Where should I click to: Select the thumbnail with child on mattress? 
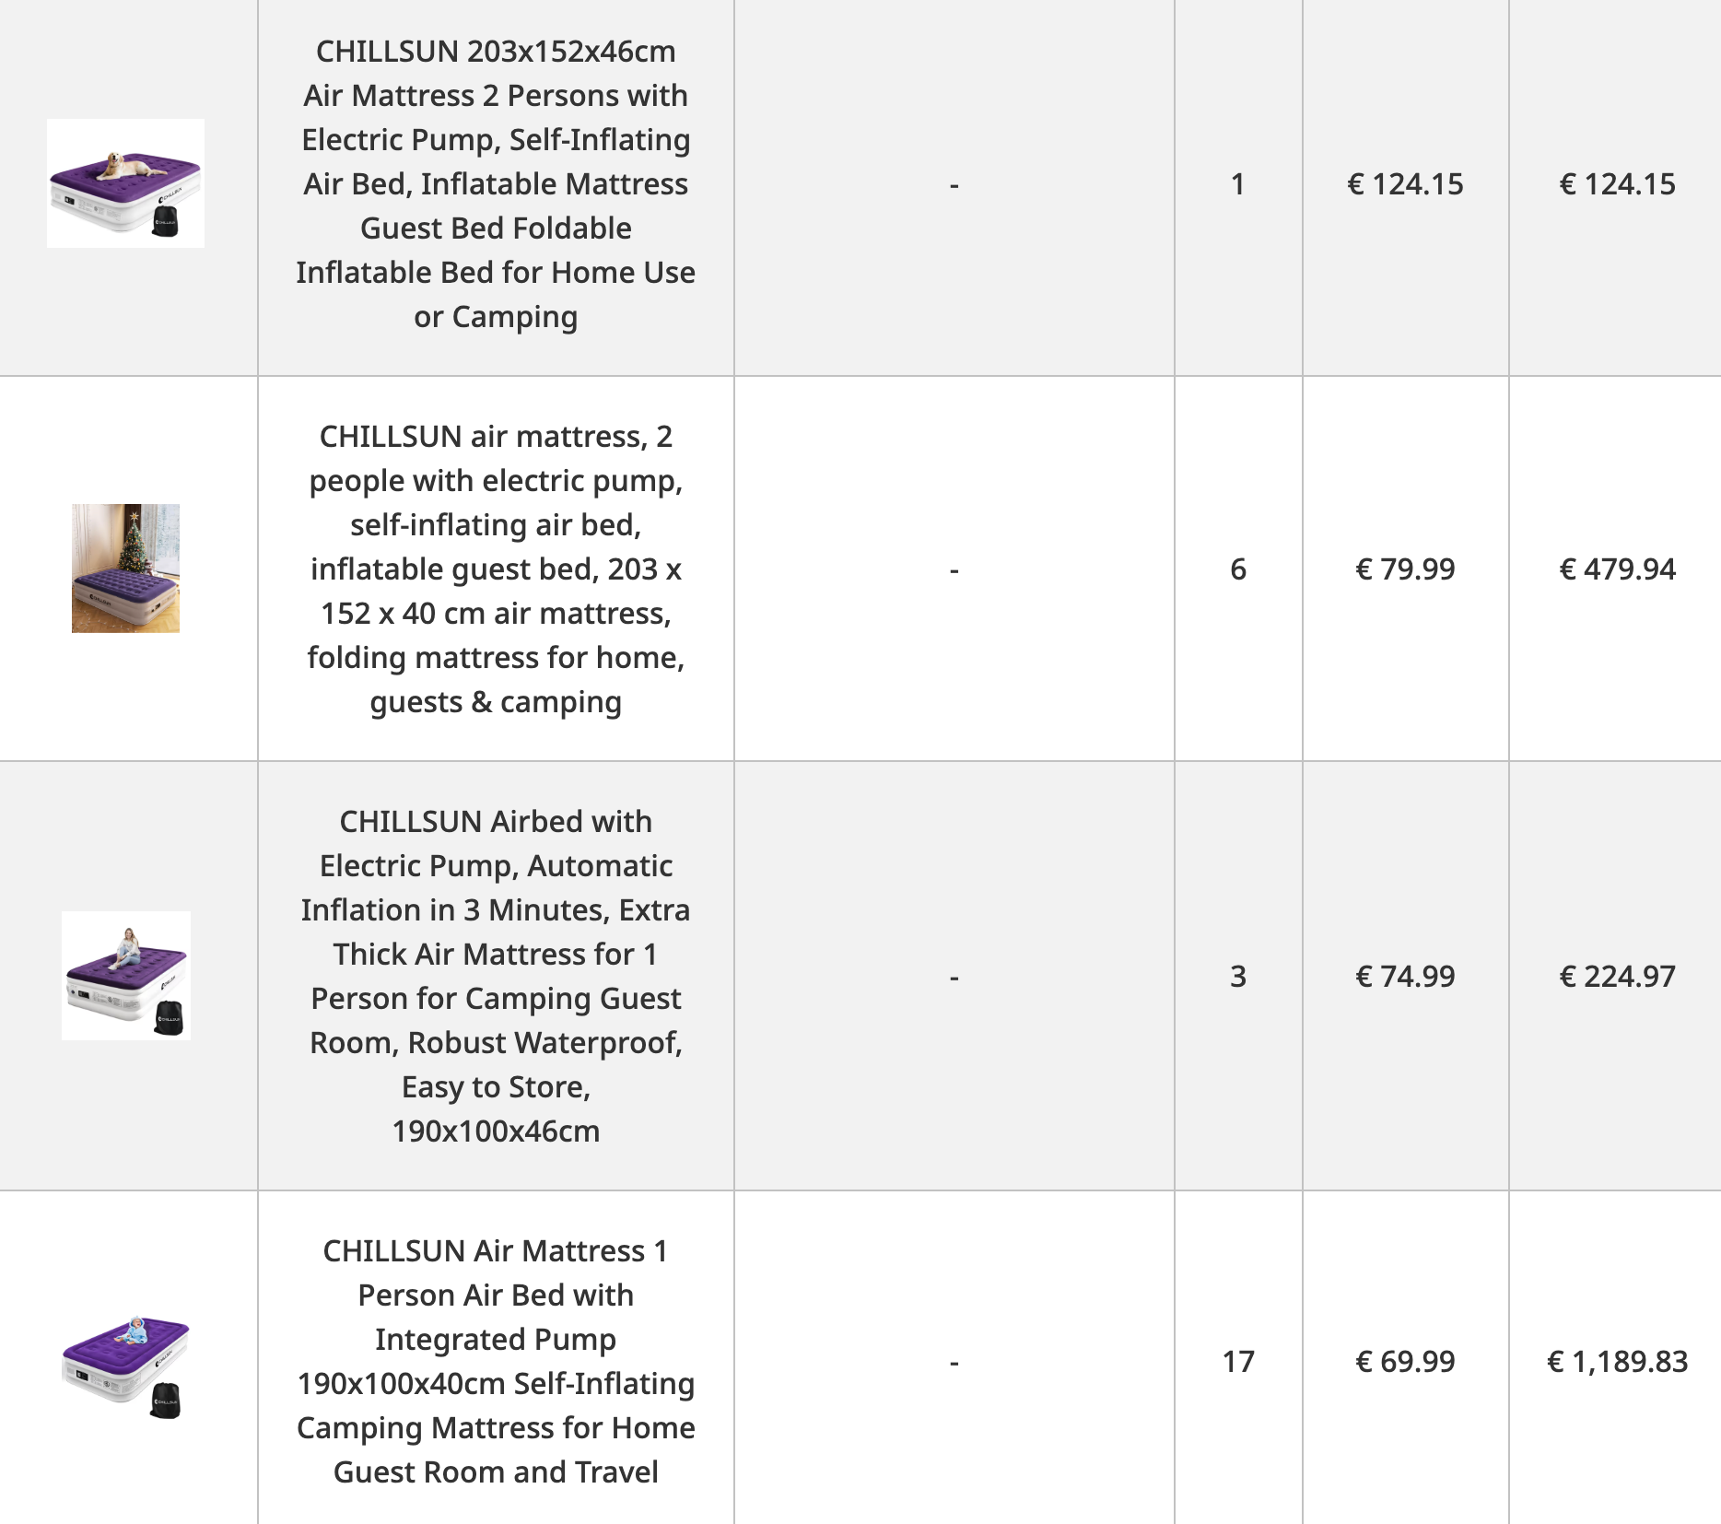point(126,1362)
